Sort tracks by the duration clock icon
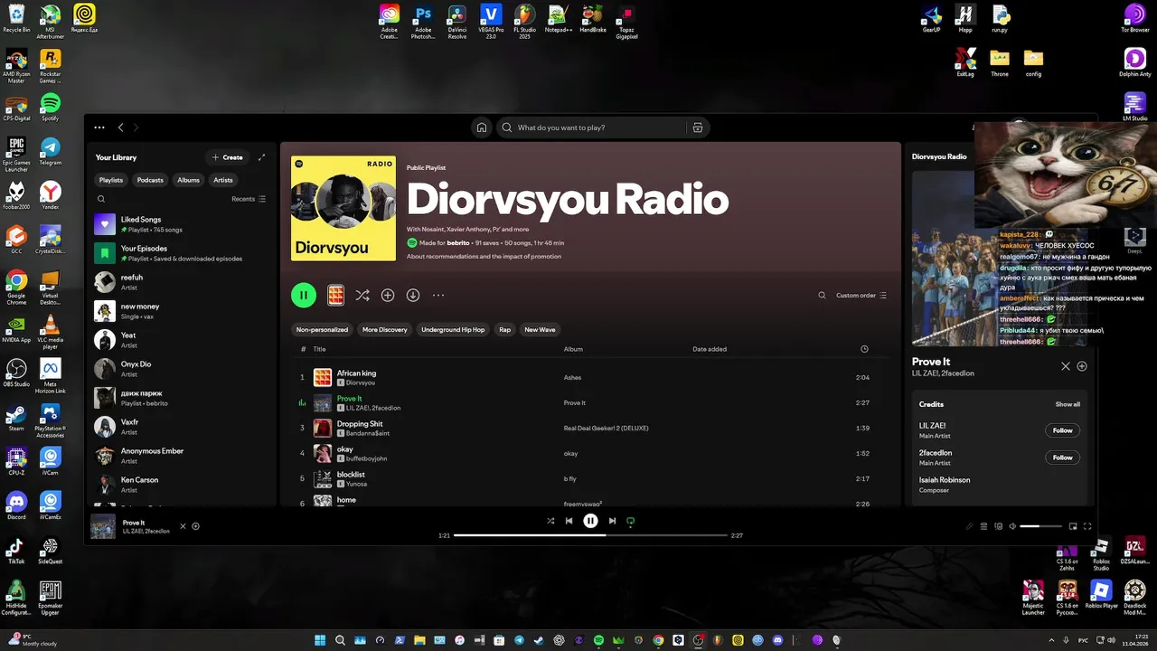The height and width of the screenshot is (651, 1157). pyautogui.click(x=864, y=349)
